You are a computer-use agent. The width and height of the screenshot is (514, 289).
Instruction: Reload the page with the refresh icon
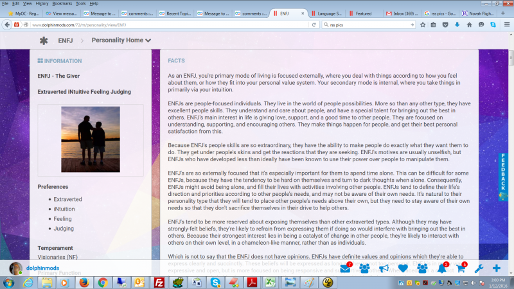(314, 24)
